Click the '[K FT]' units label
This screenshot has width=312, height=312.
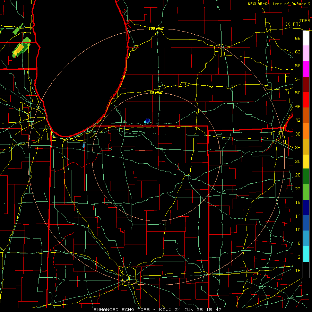click(293, 24)
